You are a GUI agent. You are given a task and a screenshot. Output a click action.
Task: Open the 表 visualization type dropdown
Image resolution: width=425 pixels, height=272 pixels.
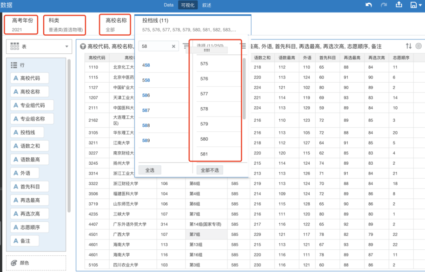coord(39,46)
